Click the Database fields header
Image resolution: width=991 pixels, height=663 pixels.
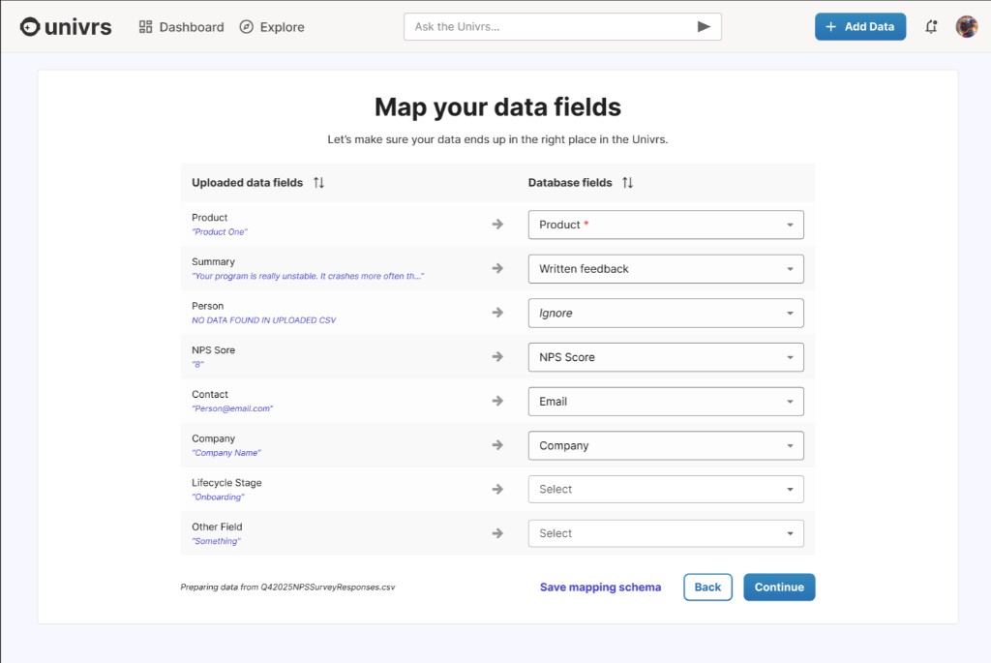coord(570,183)
